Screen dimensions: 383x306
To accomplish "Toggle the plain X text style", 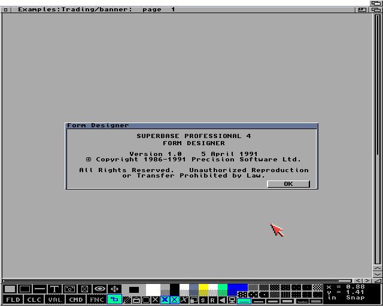I will coord(156,300).
